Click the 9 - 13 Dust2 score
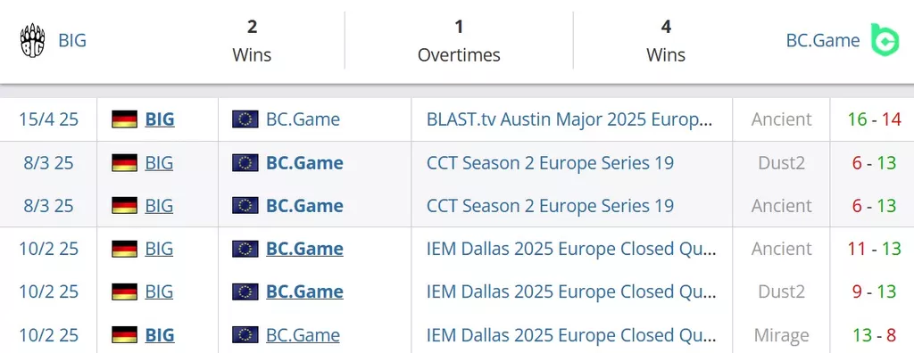The height and width of the screenshot is (353, 914). (x=875, y=291)
